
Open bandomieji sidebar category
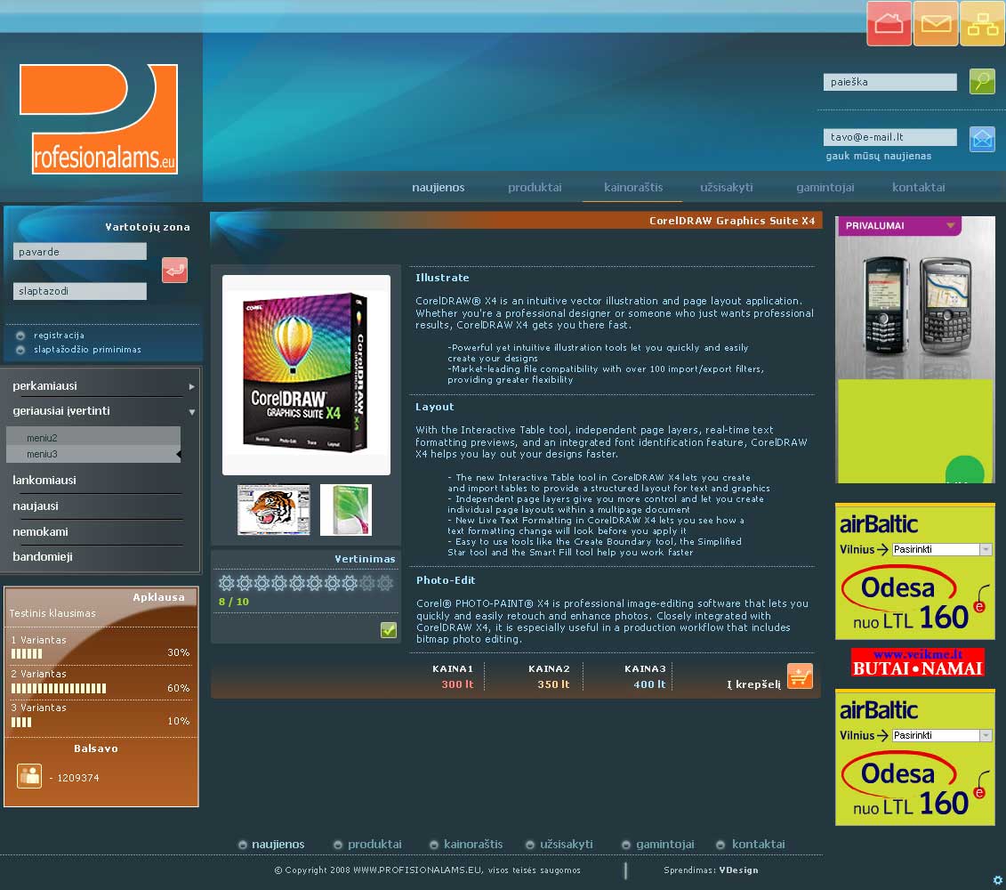(43, 557)
